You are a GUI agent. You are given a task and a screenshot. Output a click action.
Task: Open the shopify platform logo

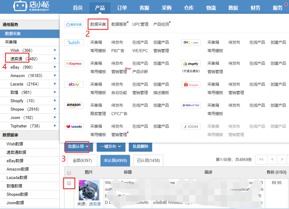(191, 64)
